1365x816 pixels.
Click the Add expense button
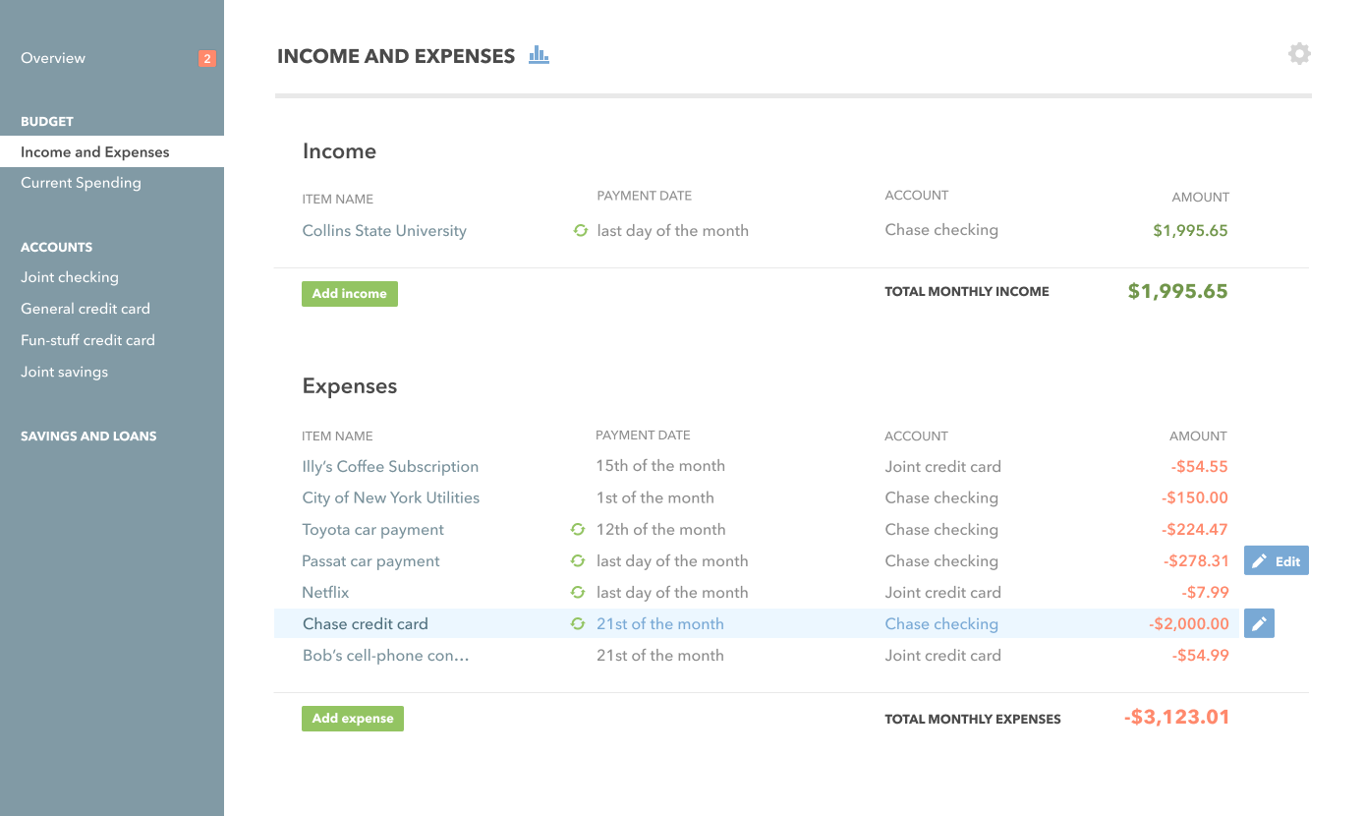353,718
